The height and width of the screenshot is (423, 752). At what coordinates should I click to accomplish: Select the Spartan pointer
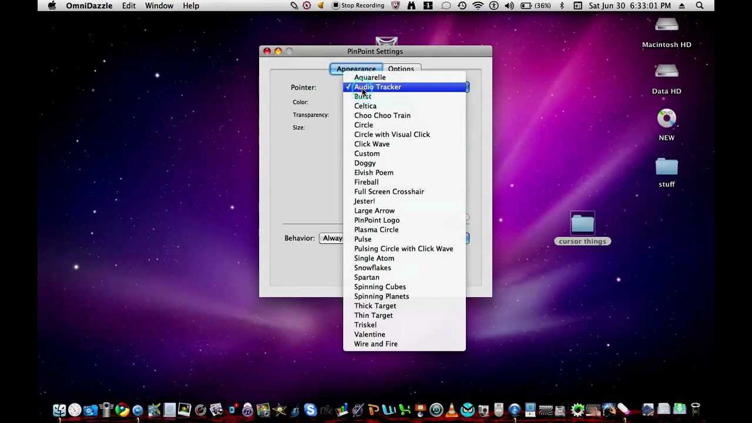click(x=404, y=277)
